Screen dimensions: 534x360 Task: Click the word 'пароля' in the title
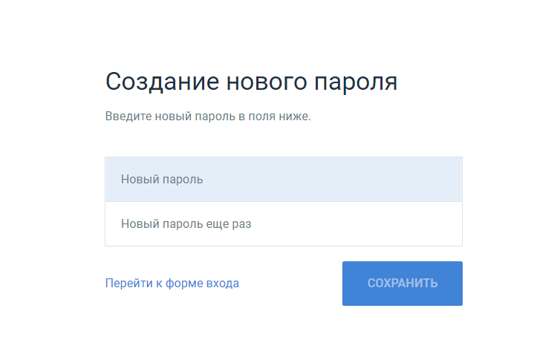click(x=356, y=83)
